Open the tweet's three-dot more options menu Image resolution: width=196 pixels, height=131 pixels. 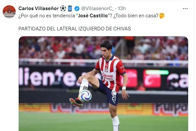pos(185,8)
